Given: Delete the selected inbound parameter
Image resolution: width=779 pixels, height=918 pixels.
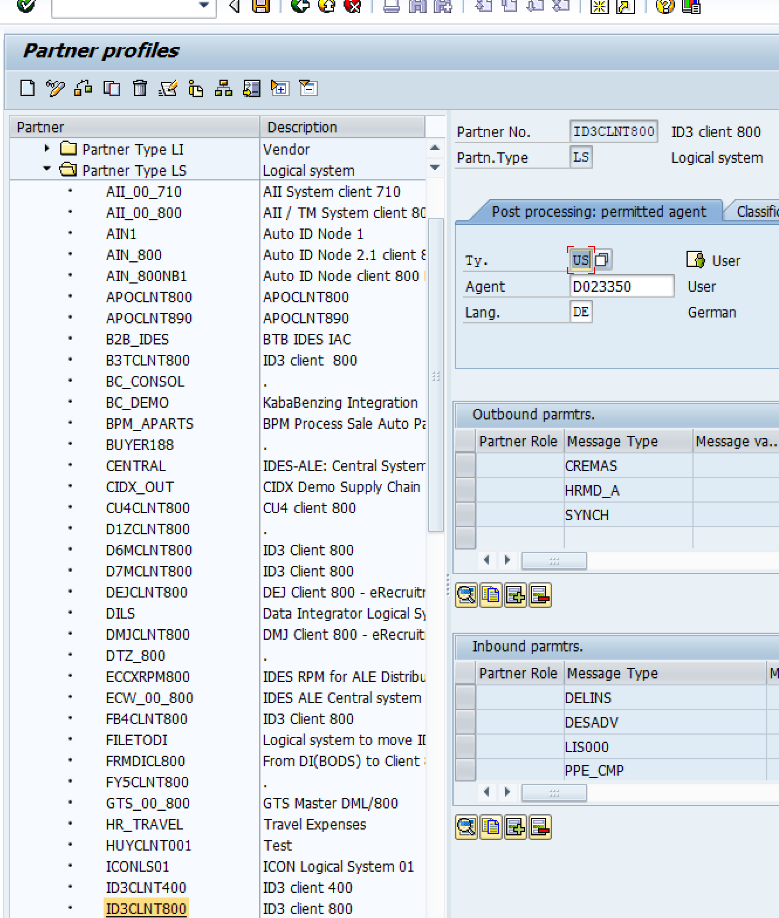Looking at the screenshot, I should tap(540, 828).
